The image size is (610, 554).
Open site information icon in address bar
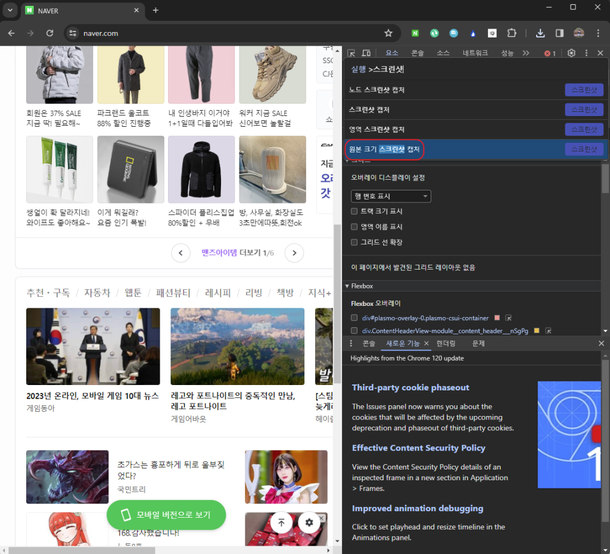point(73,33)
